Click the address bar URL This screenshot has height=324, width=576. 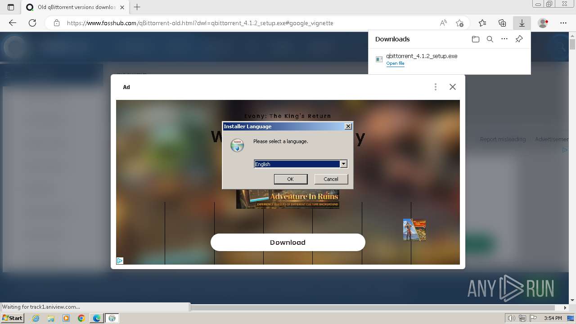tap(200, 23)
